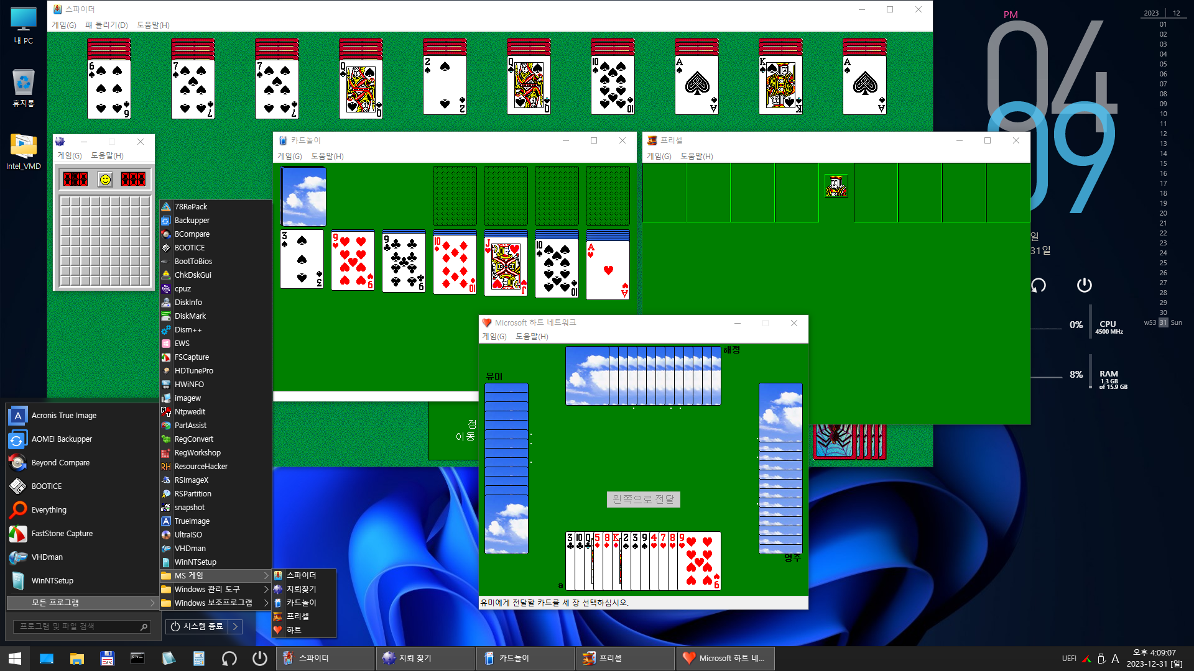Click the power icon on desktop widget

coord(1084,285)
